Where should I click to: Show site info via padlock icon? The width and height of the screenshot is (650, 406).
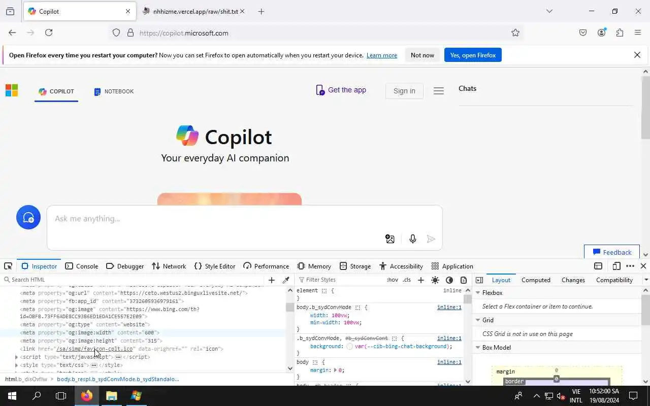(x=131, y=33)
